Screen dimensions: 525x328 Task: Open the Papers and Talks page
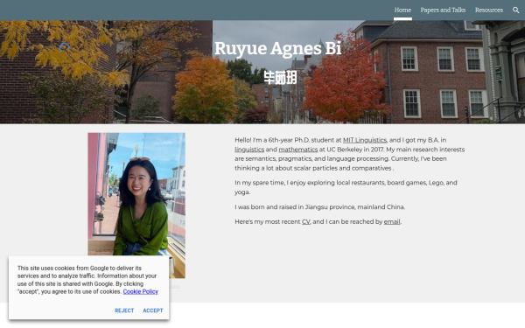443,10
